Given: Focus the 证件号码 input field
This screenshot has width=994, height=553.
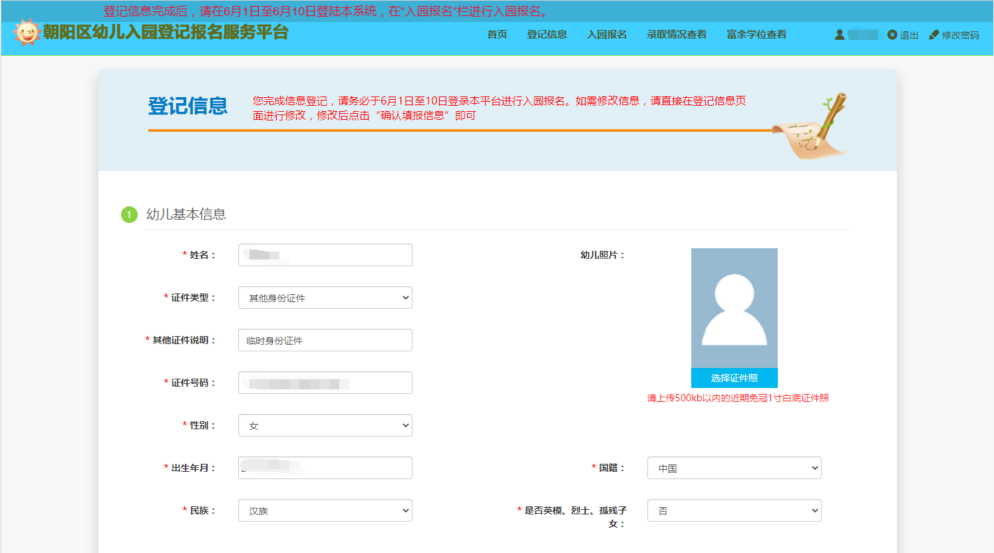Looking at the screenshot, I should point(325,383).
